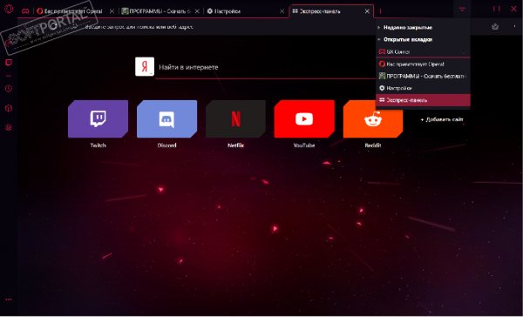The width and height of the screenshot is (523, 317).
Task: Click the tab menu icon in title bar
Action: (462, 10)
